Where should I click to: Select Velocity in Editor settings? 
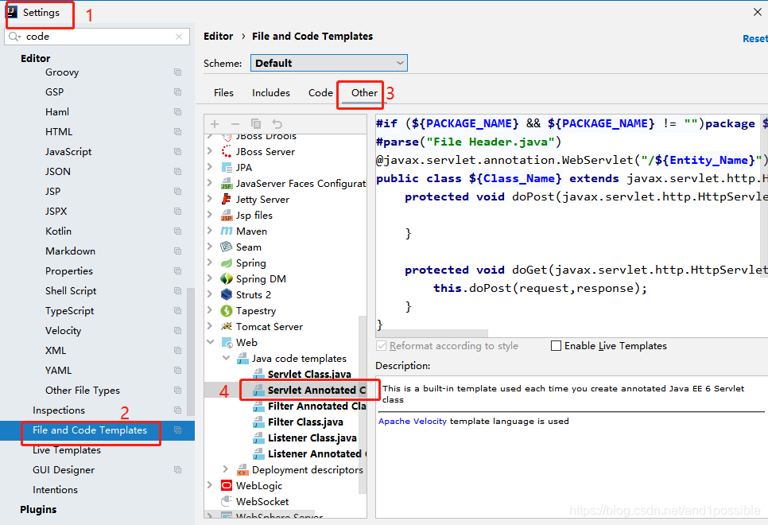point(63,330)
